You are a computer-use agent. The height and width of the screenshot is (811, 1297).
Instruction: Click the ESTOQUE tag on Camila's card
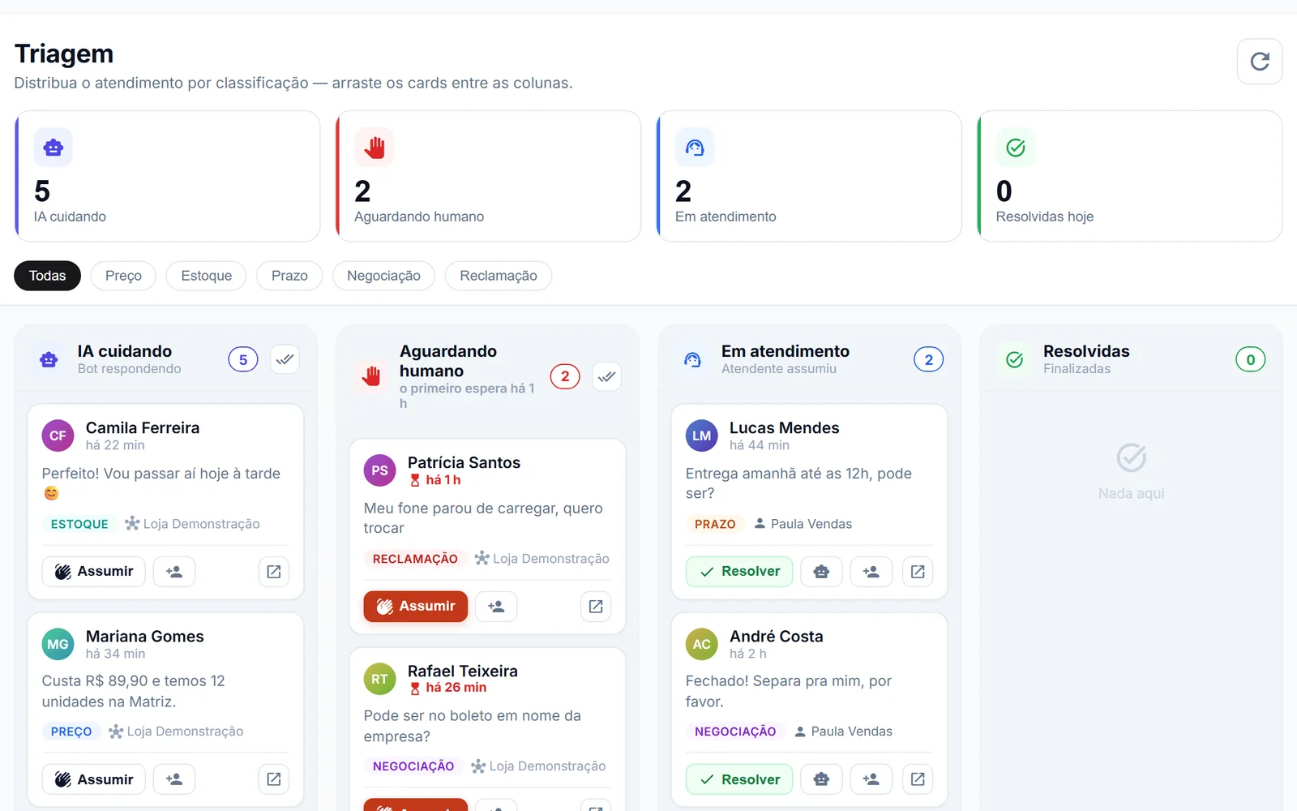(79, 525)
